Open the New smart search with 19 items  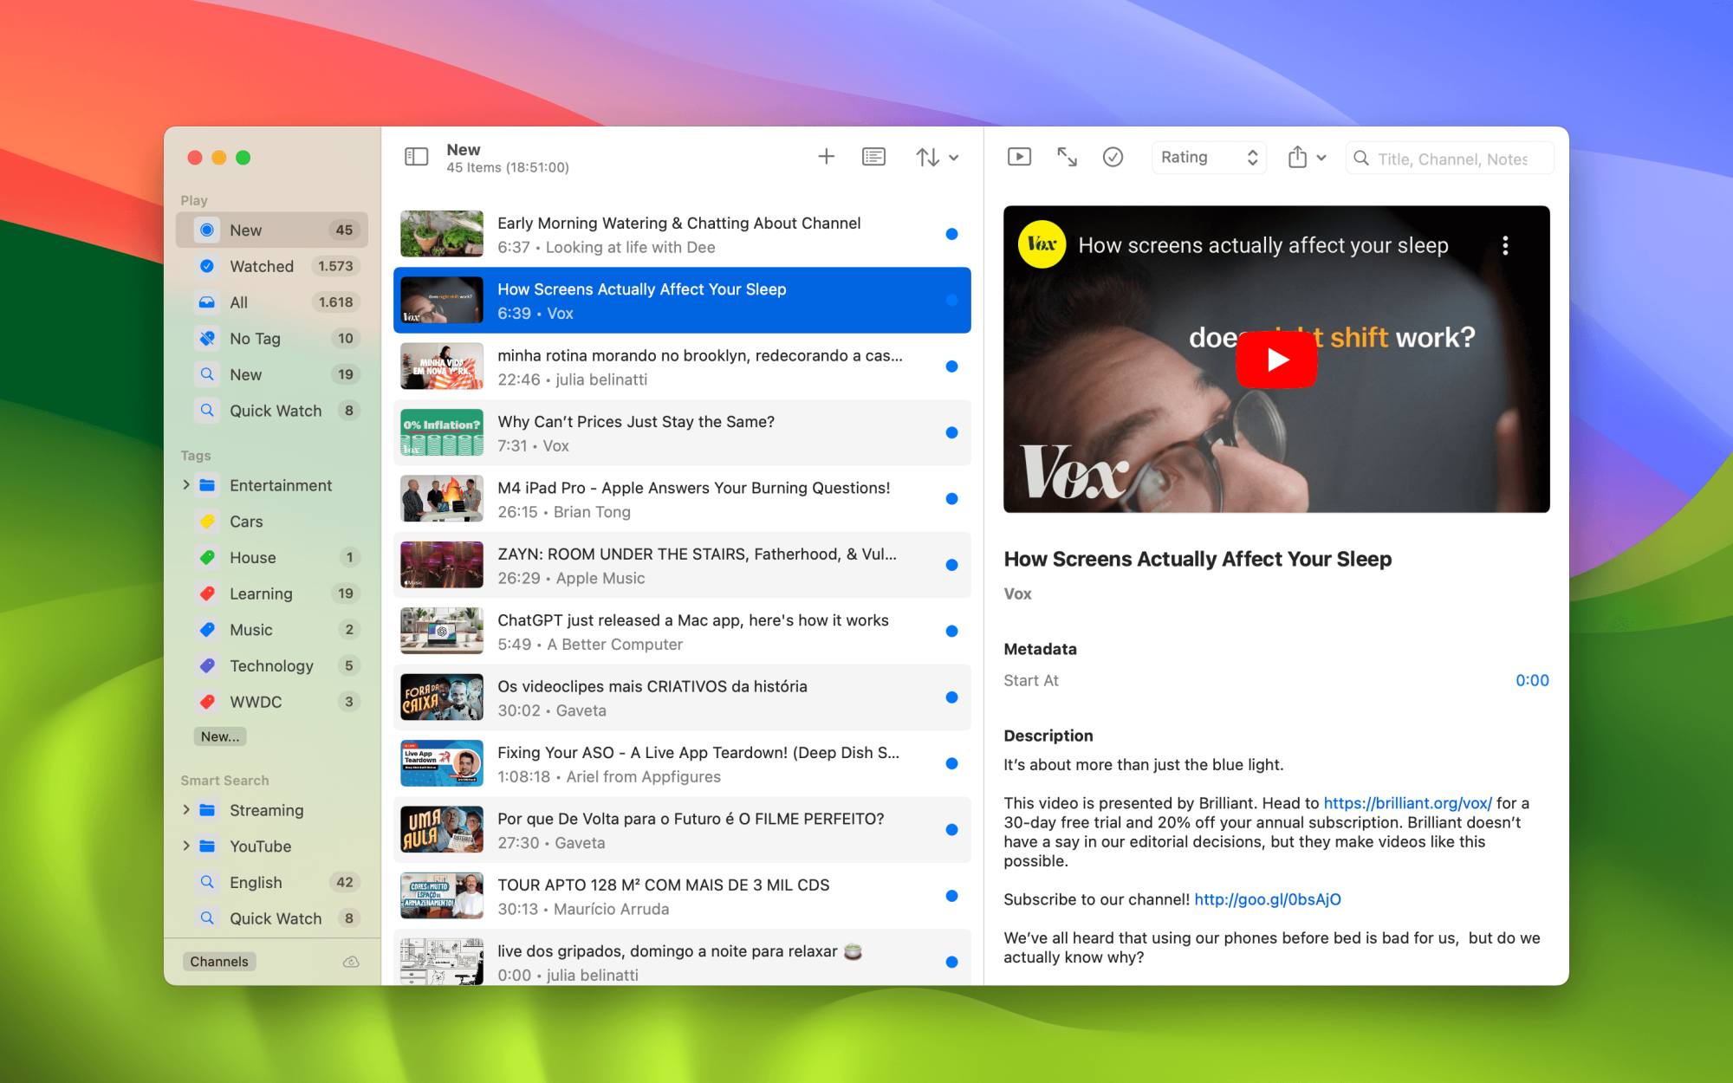(x=272, y=374)
